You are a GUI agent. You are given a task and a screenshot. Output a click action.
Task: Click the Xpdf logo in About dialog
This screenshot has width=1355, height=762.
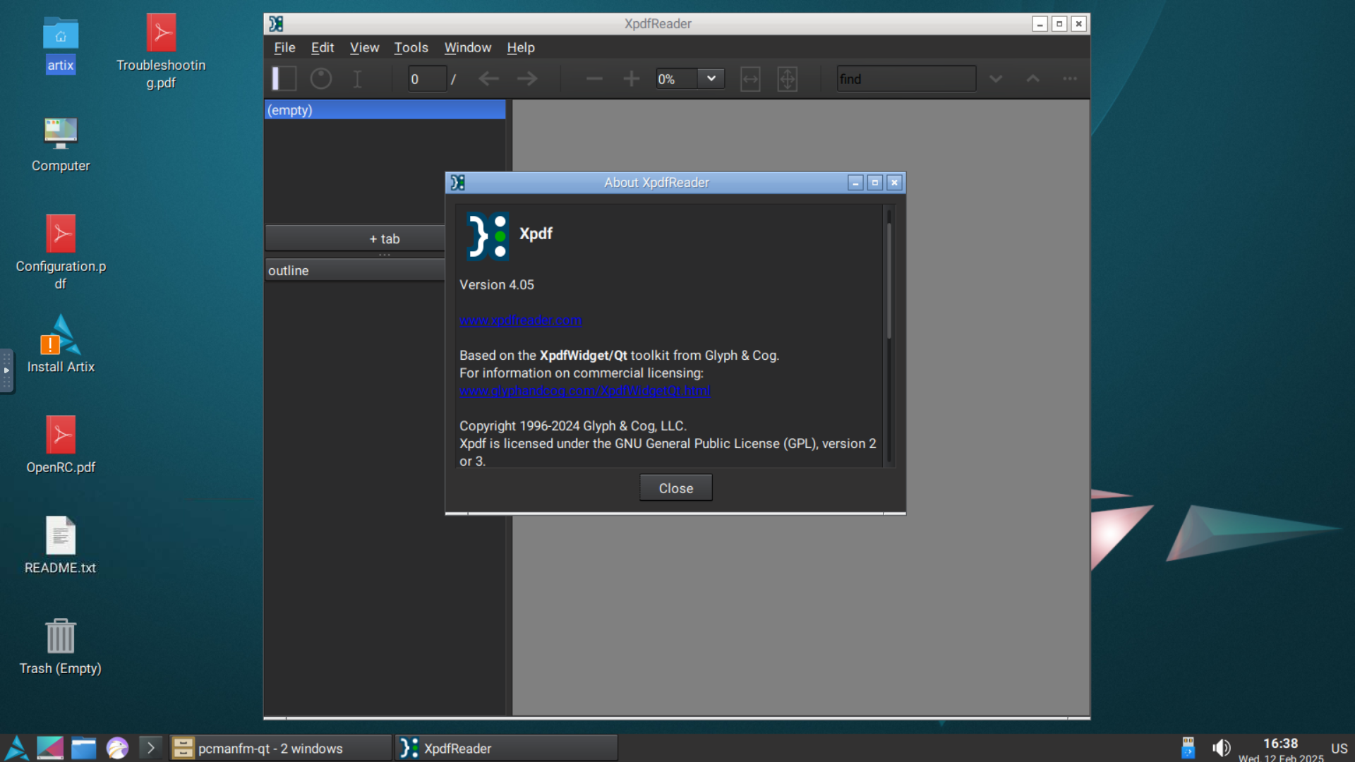[488, 236]
